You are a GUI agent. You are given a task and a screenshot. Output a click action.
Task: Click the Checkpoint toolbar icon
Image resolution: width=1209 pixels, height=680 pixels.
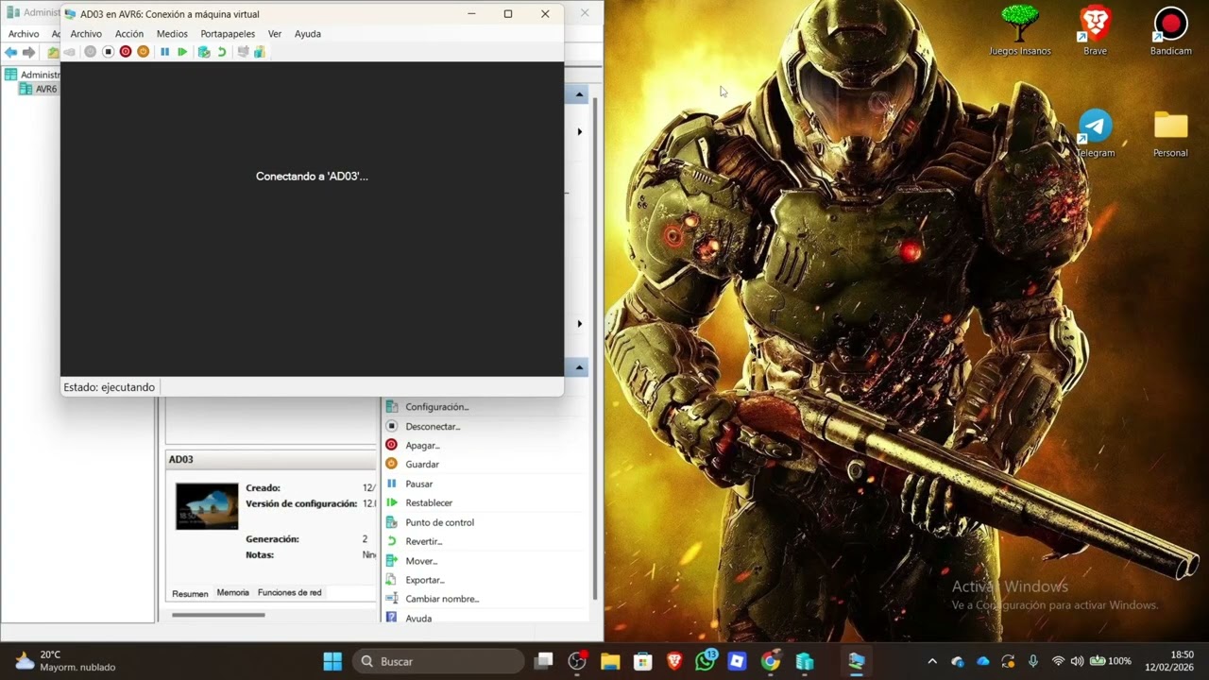203,52
